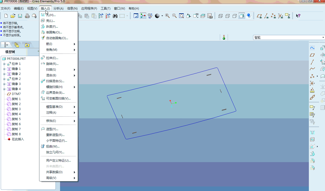Switch display to hidden line style
Image resolution: width=325 pixels, height=191 pixels.
click(x=228, y=16)
